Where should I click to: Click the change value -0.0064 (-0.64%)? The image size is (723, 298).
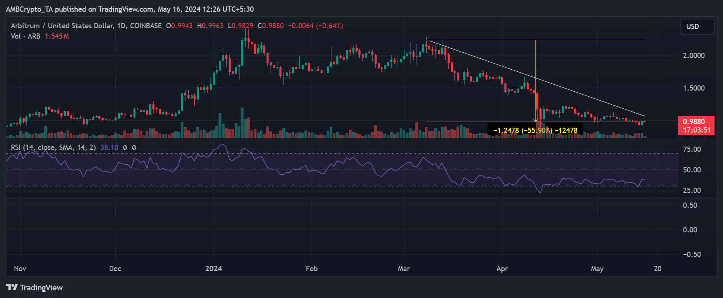coord(316,26)
